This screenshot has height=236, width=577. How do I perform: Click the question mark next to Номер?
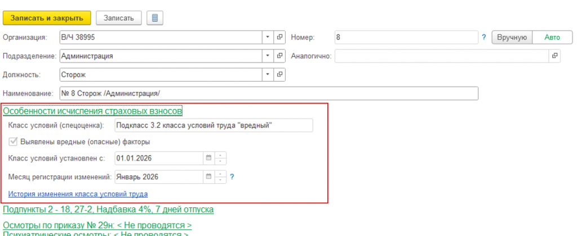[484, 37]
